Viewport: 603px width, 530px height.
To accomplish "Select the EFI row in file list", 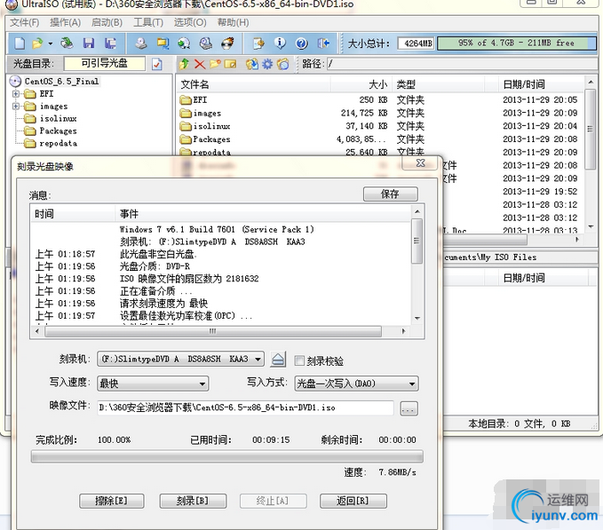I will click(379, 100).
